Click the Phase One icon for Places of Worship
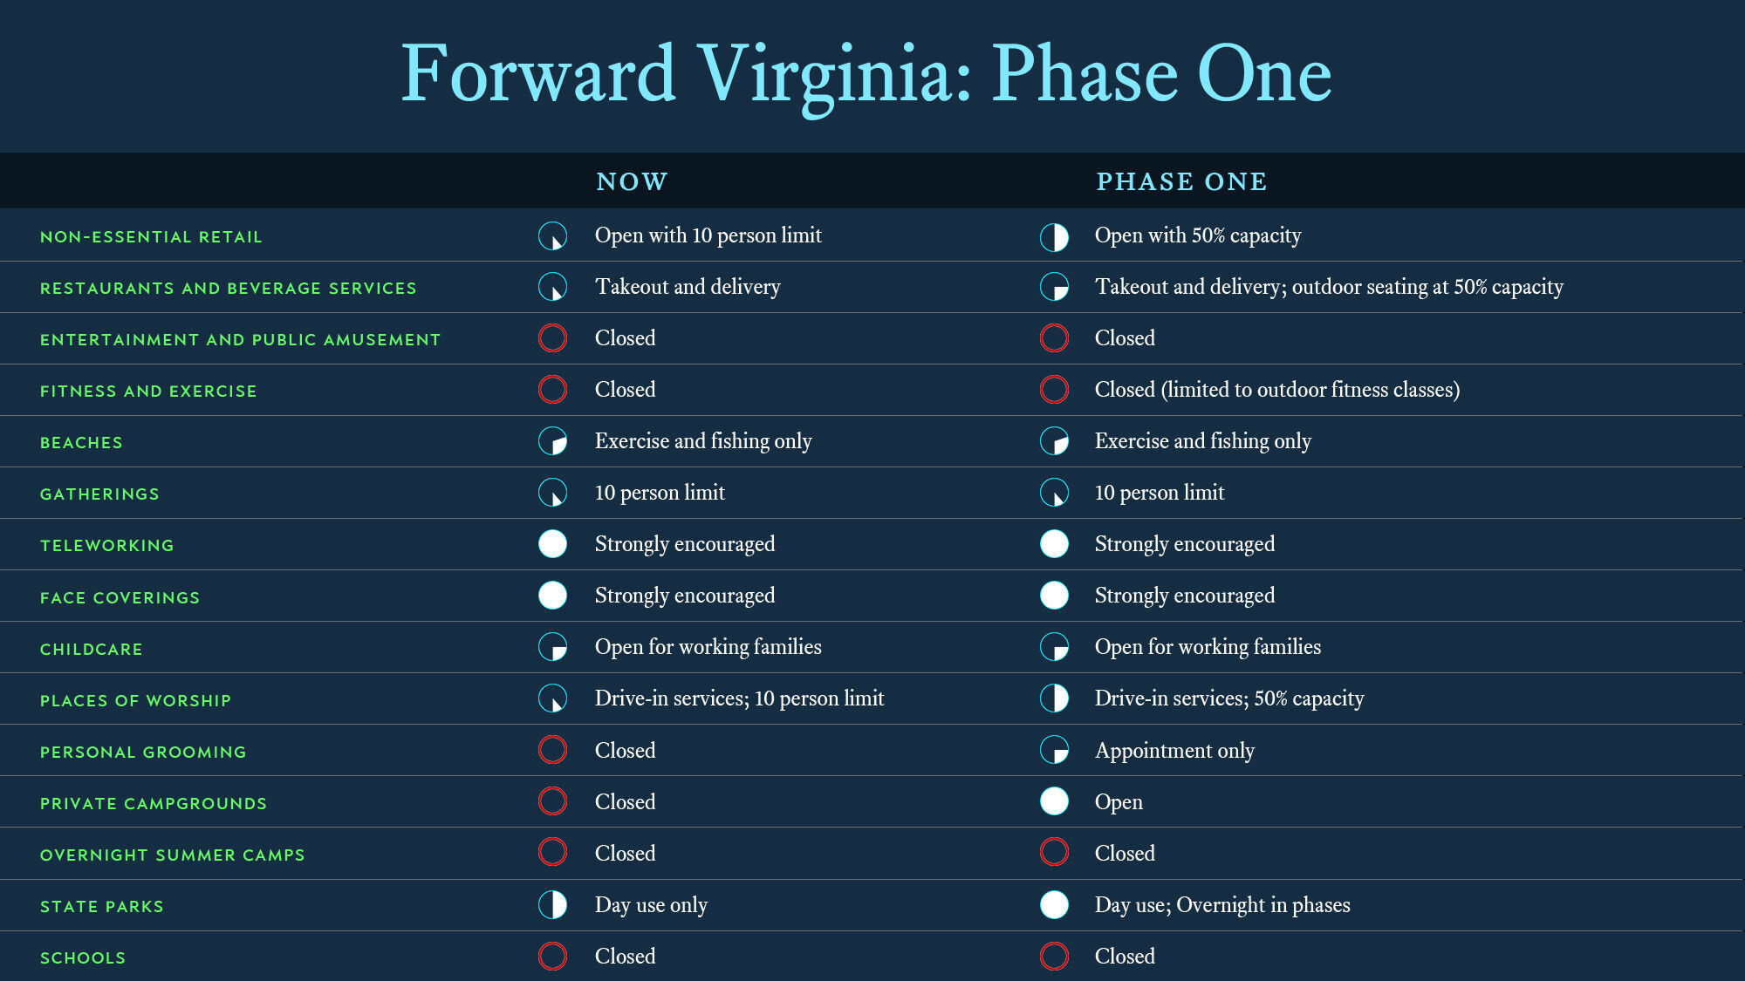 1054,698
